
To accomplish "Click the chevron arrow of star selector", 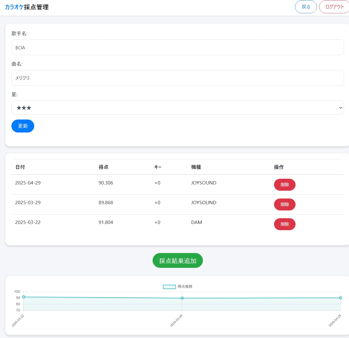I will click(x=340, y=108).
